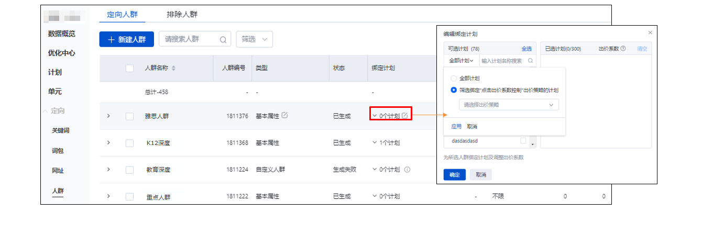Click the search icon in 请搜索人群 box
This screenshot has width=702, height=245.
[223, 39]
